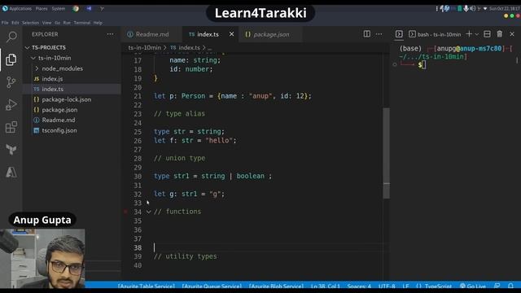521x293 pixels.
Task: Click Azurite Queue Service in status bar
Action: click(212, 286)
